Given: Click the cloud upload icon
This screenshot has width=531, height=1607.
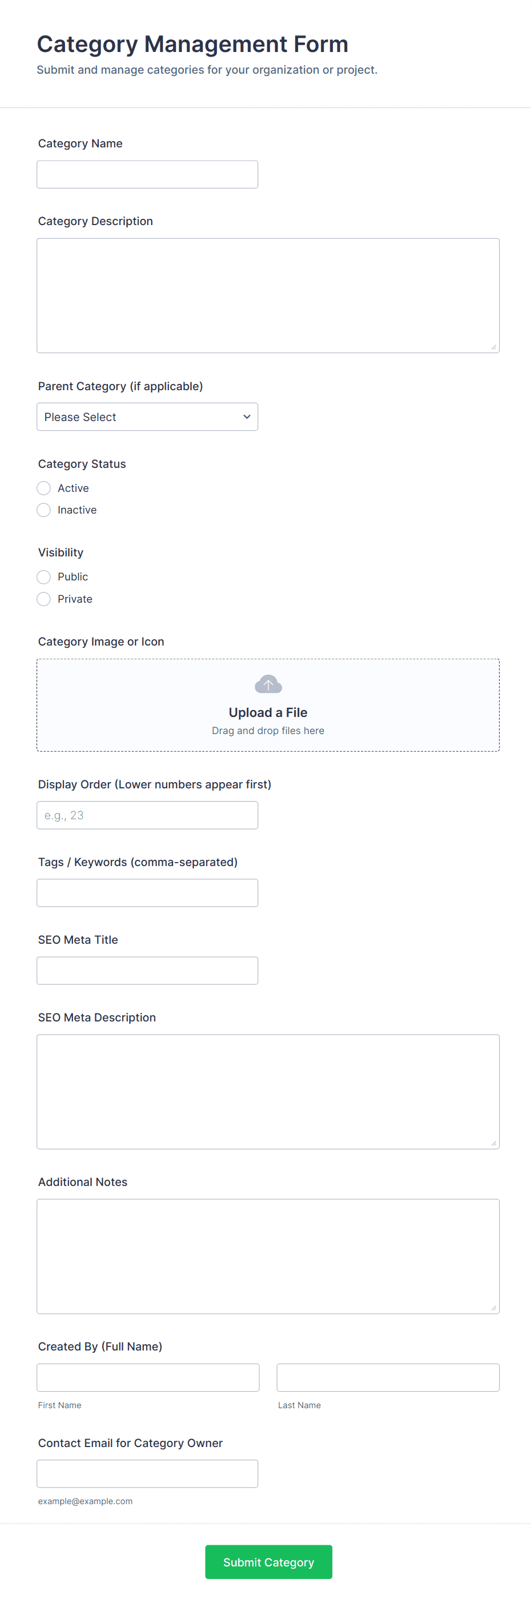Looking at the screenshot, I should [x=268, y=684].
